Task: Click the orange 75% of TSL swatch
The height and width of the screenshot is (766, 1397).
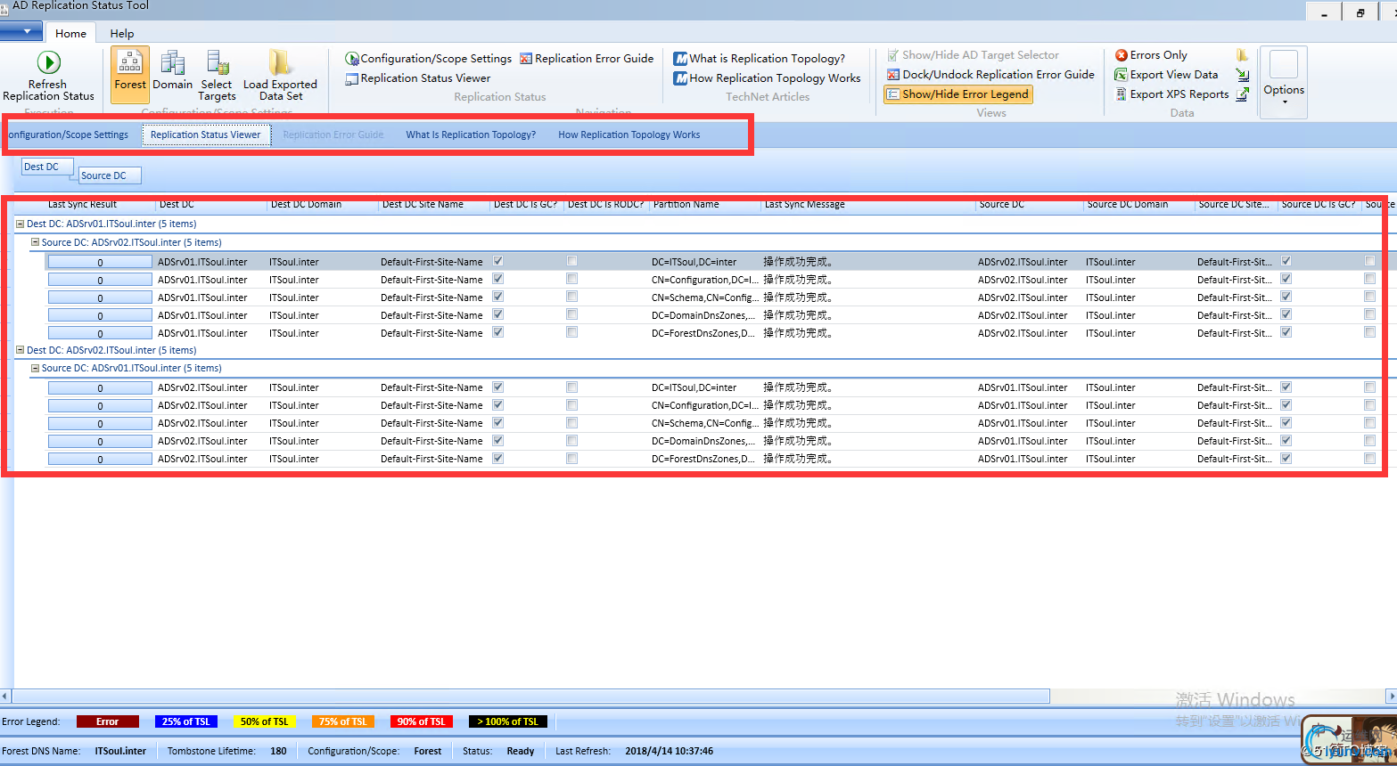Action: pyautogui.click(x=343, y=721)
